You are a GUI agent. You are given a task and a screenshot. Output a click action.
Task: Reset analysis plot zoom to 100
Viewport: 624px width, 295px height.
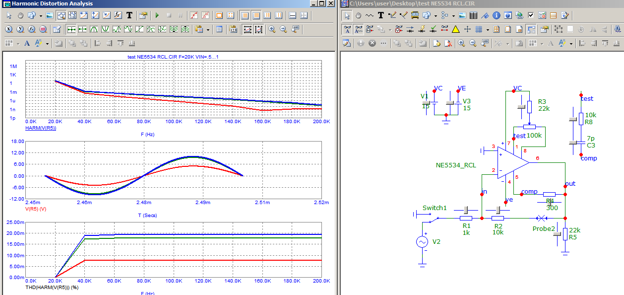(x=295, y=29)
